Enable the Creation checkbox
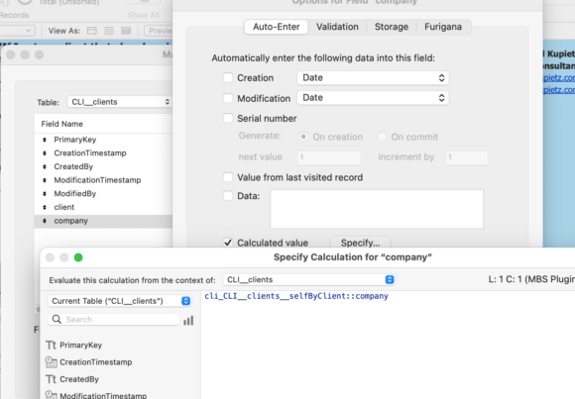575x399 pixels. (x=228, y=77)
